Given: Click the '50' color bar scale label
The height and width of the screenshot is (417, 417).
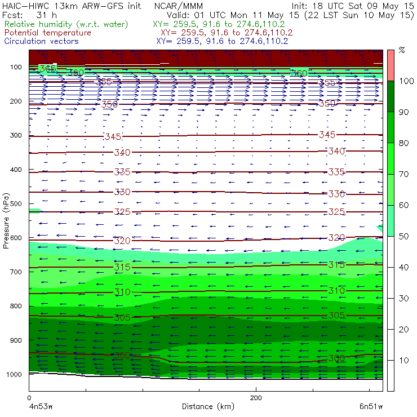Looking at the screenshot, I should (x=403, y=237).
